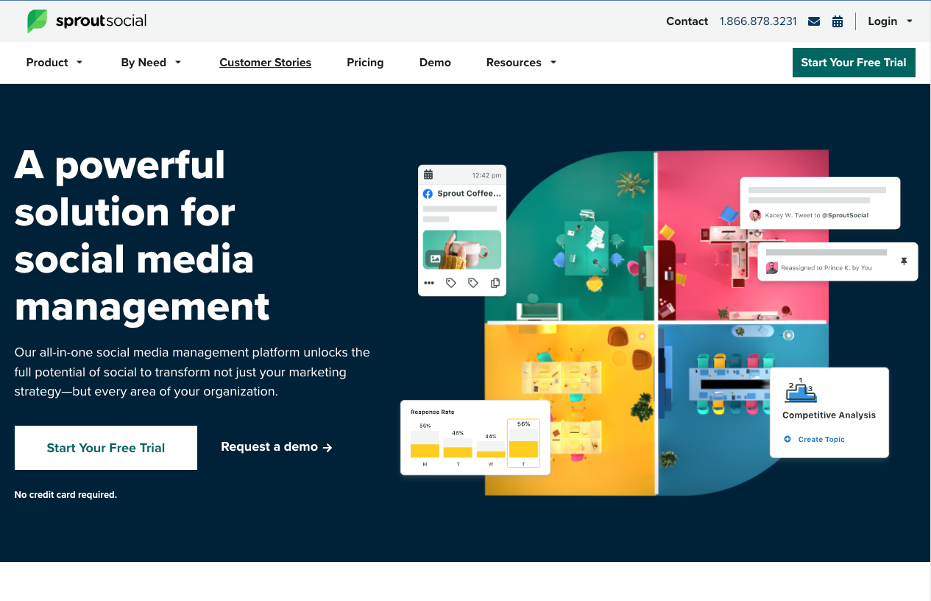Select the 48% bar in Response Rate chart
This screenshot has width=931, height=601.
pos(458,449)
